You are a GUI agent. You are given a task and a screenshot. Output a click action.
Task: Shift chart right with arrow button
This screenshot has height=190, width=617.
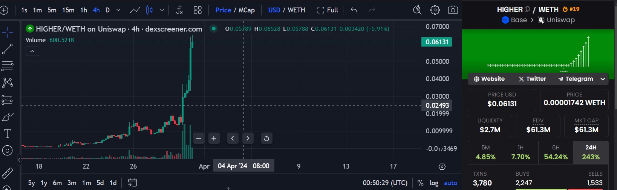click(x=248, y=138)
